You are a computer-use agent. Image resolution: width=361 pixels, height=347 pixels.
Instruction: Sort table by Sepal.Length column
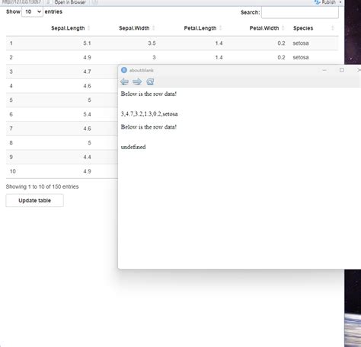(68, 28)
